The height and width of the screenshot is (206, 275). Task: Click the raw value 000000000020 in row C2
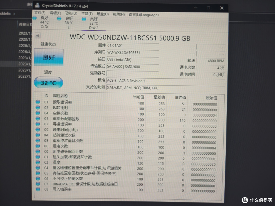pos(203,164)
